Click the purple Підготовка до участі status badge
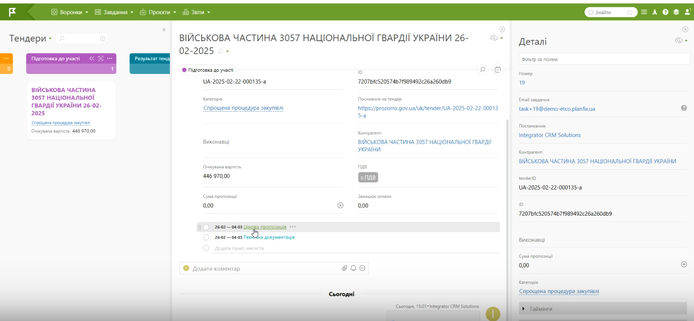This screenshot has width=694, height=321. 207,70
